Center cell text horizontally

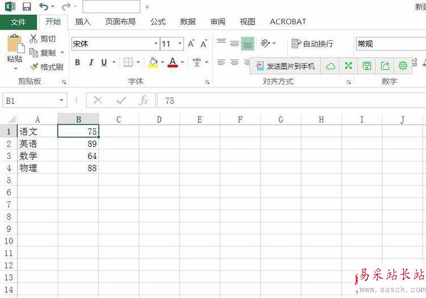[235, 62]
